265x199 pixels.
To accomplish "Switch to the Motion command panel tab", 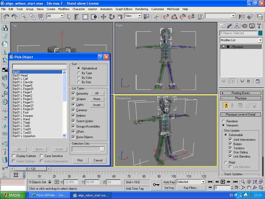I will click(244, 26).
